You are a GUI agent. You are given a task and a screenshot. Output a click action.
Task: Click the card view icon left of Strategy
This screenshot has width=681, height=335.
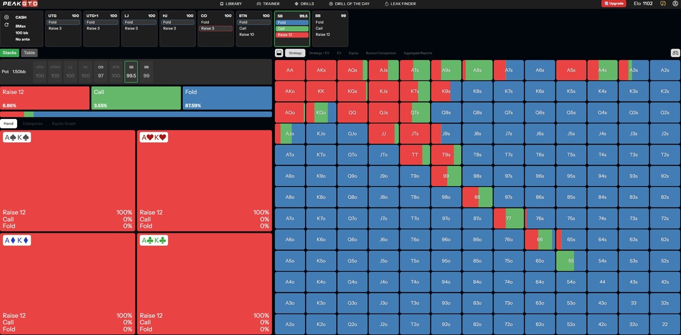point(279,53)
